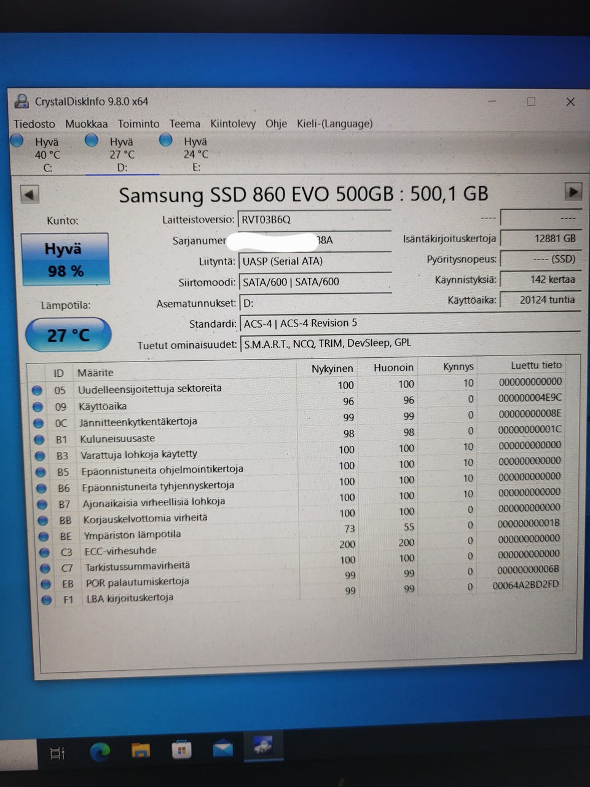The height and width of the screenshot is (787, 590).
Task: Maximize the CrystalDiskInfo window
Action: click(531, 101)
